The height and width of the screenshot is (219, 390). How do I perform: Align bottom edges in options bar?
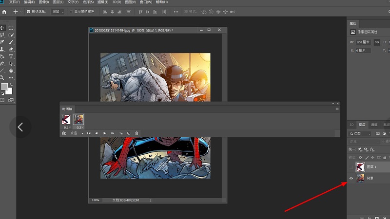(x=155, y=12)
